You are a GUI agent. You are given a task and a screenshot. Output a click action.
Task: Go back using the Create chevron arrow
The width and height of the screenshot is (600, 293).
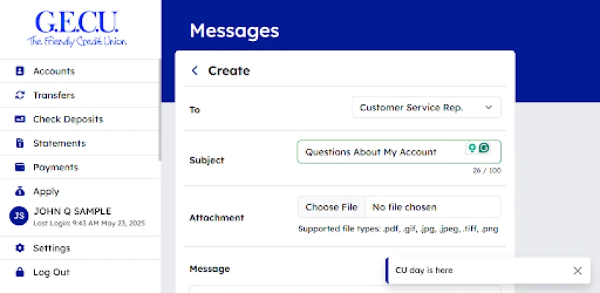pos(194,71)
